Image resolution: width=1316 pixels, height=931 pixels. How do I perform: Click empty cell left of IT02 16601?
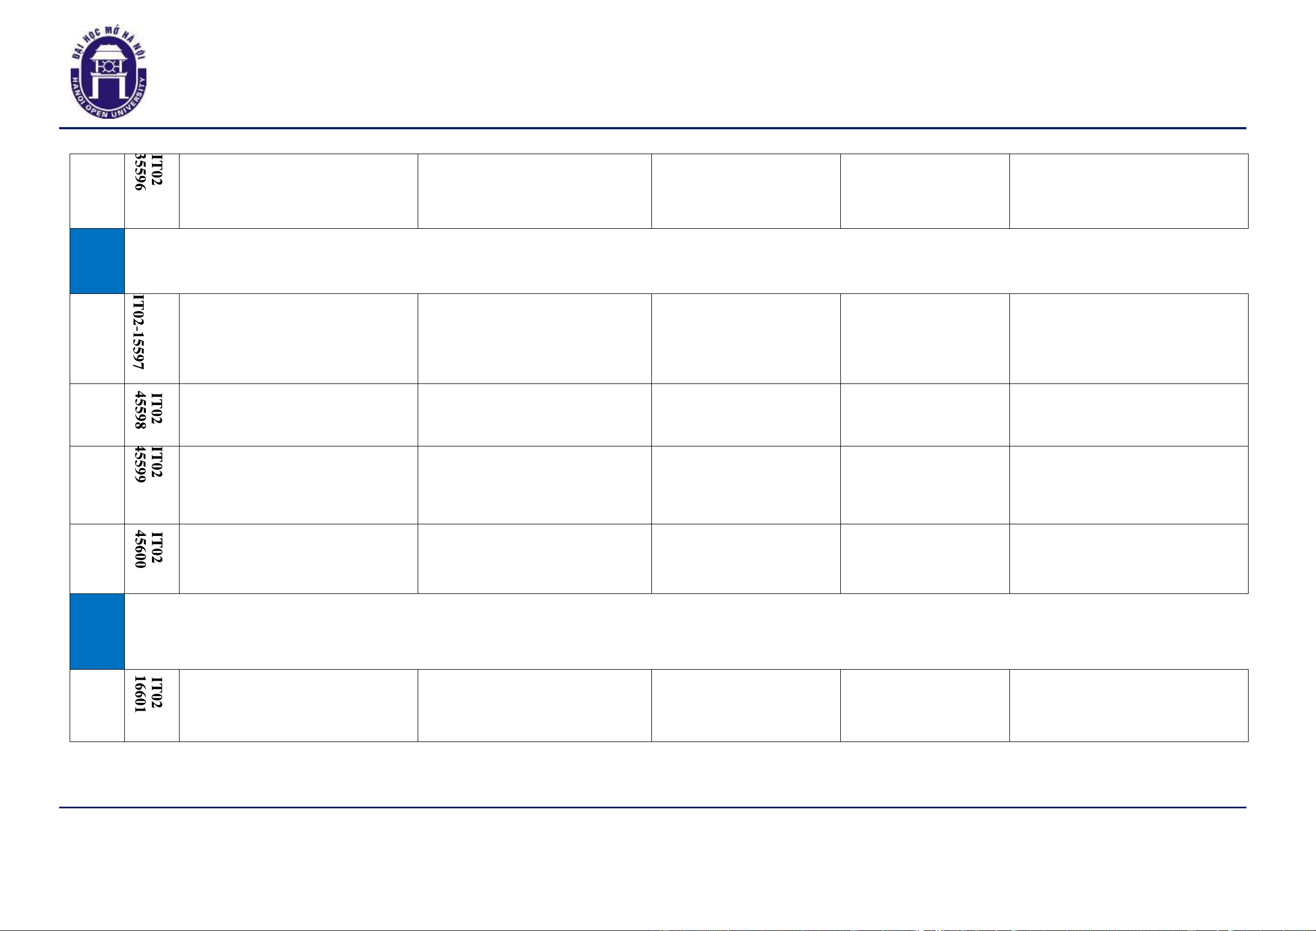[x=97, y=704]
